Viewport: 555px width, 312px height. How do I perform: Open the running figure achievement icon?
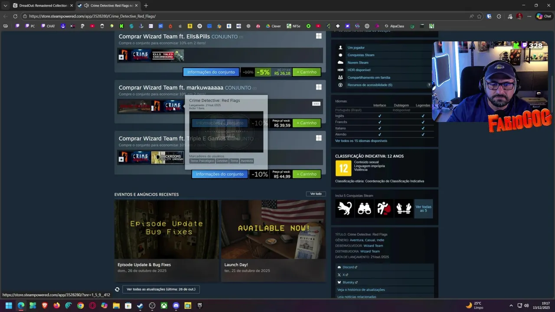(384, 208)
